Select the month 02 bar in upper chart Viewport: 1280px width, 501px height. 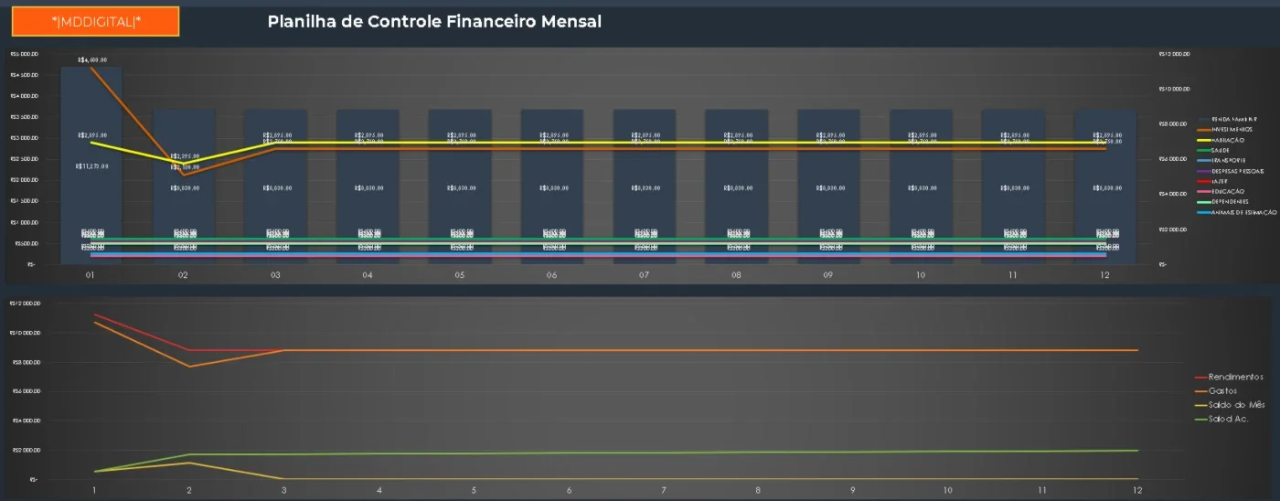(x=184, y=187)
